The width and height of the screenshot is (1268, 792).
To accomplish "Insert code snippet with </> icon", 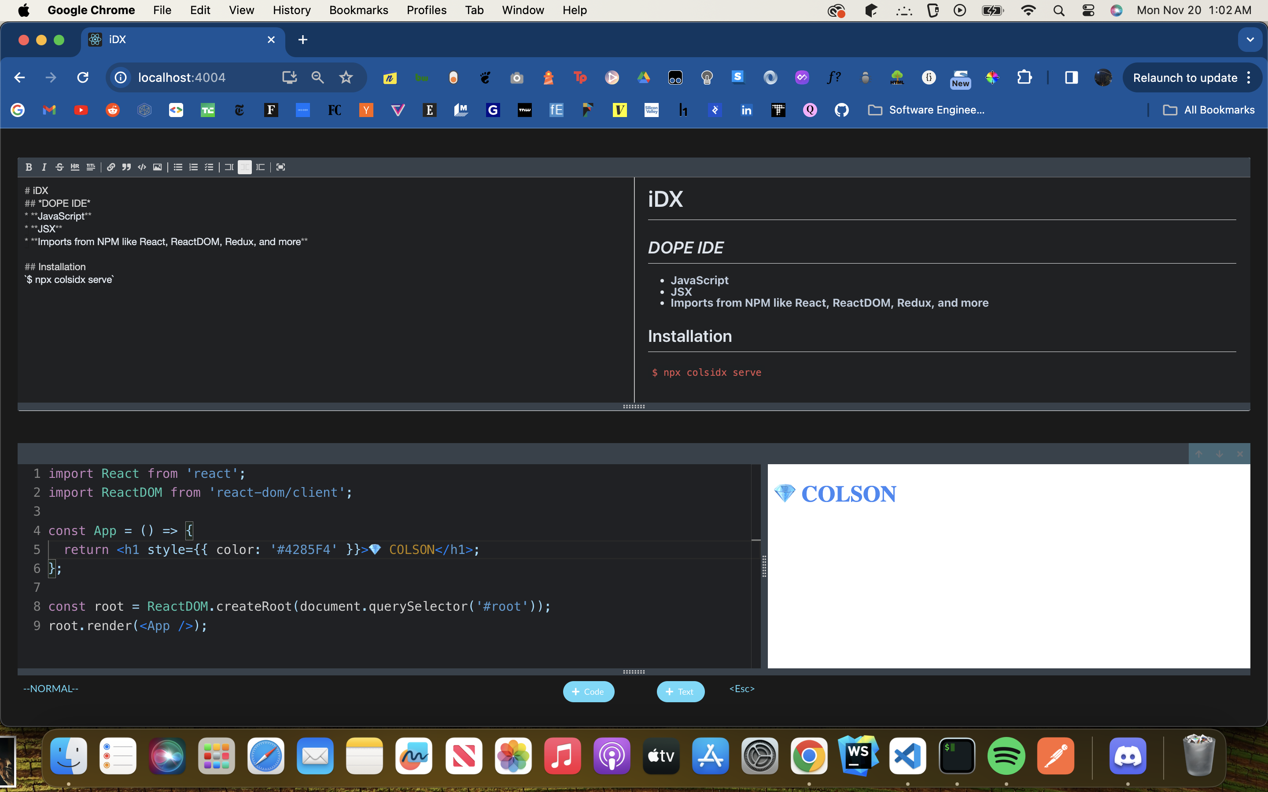I will click(142, 167).
